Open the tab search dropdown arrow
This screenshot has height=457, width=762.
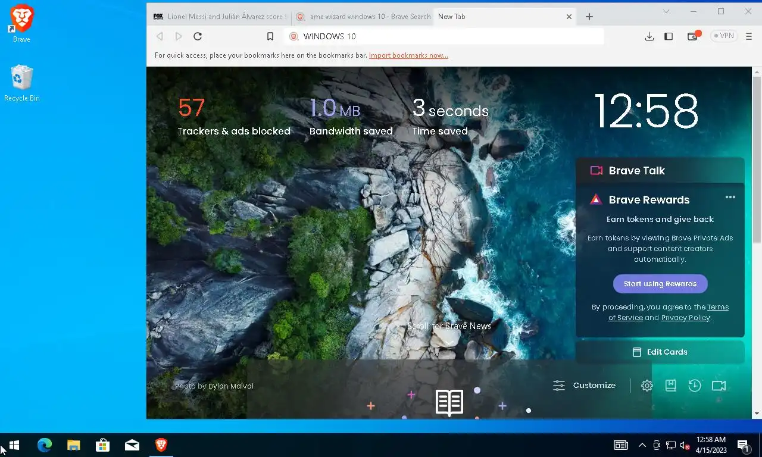tap(666, 11)
